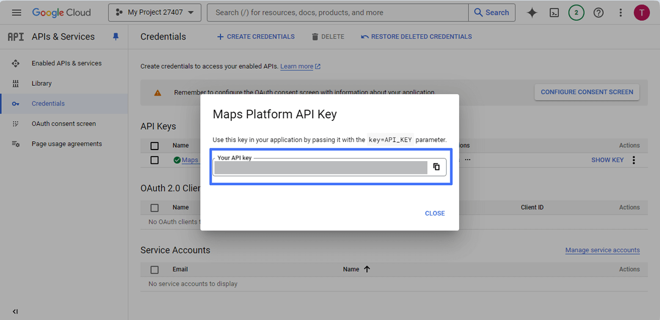Collapse the left sidebar panel

[x=15, y=311]
